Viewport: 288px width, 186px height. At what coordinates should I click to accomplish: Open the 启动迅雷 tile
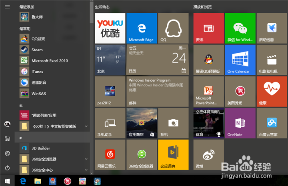[x=272, y=28]
